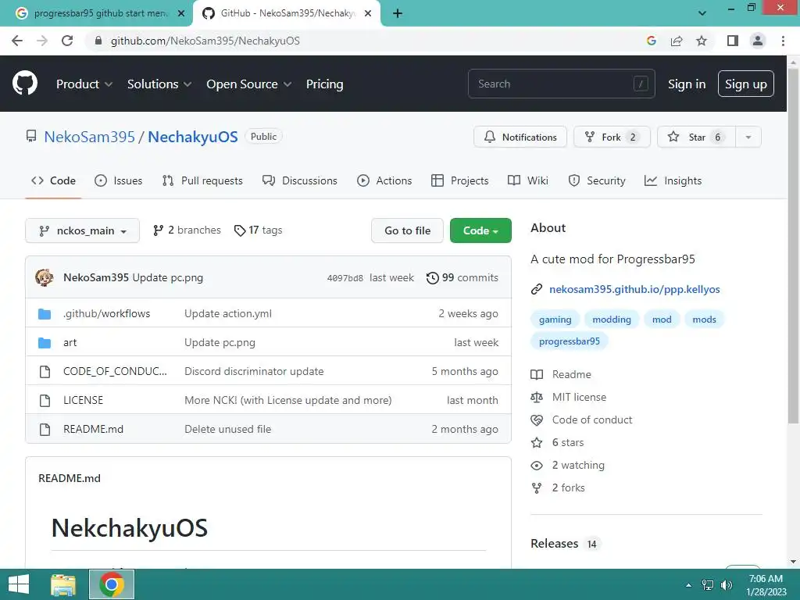Click the NekoSam395 owner link in title
This screenshot has width=800, height=600.
(x=89, y=137)
